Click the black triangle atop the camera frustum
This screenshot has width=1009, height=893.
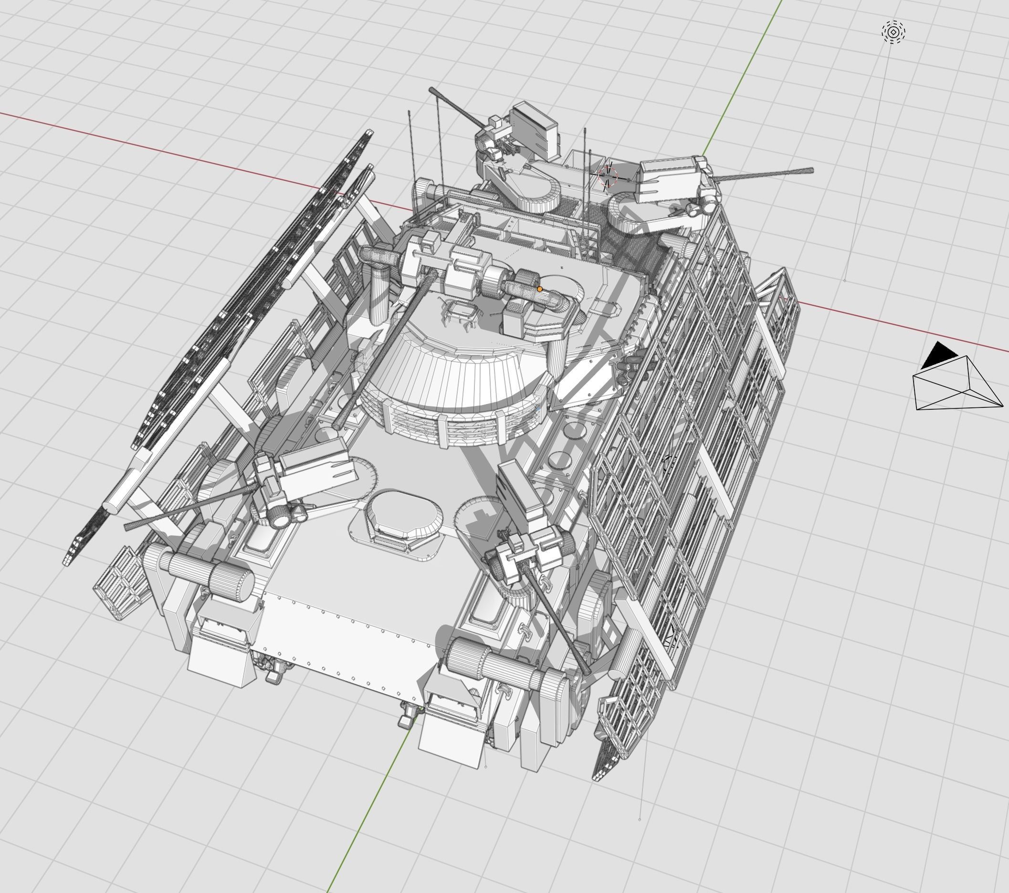[x=939, y=356]
